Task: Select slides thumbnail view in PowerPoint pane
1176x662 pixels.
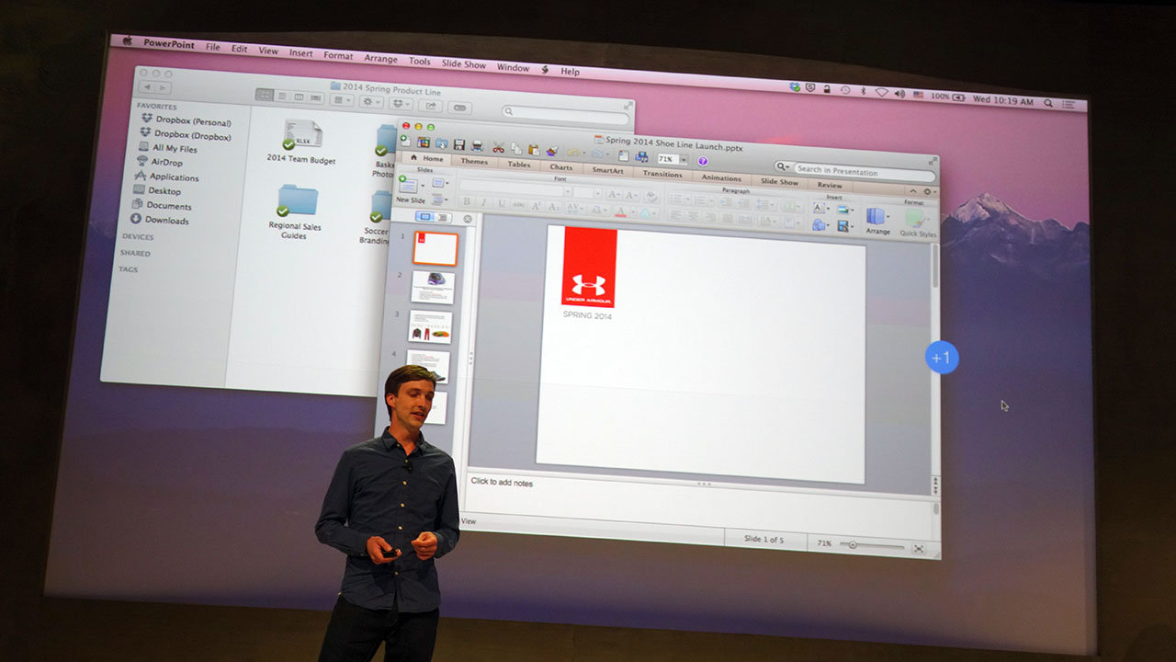Action: tap(424, 217)
